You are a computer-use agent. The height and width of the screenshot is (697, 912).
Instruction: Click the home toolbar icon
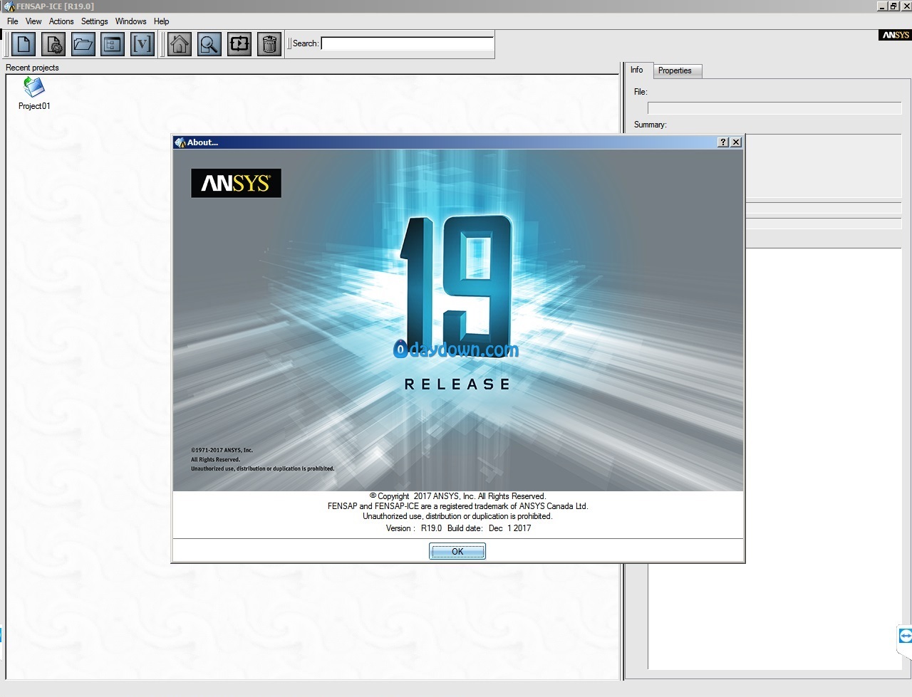pos(180,44)
